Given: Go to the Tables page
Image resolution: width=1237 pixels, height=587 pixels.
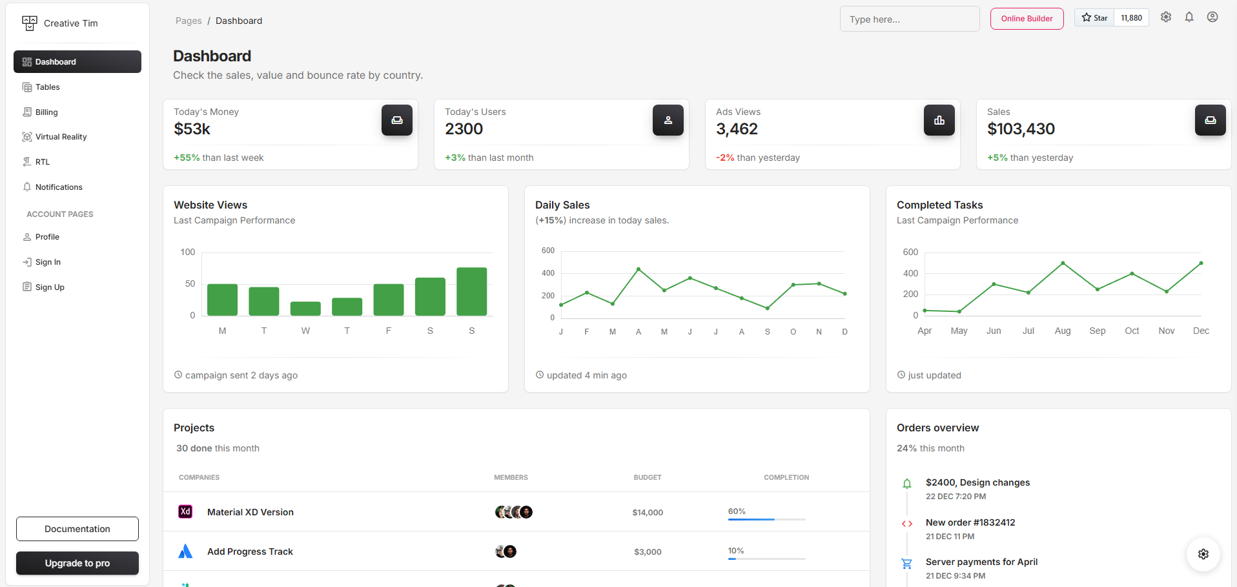Looking at the screenshot, I should click(77, 87).
